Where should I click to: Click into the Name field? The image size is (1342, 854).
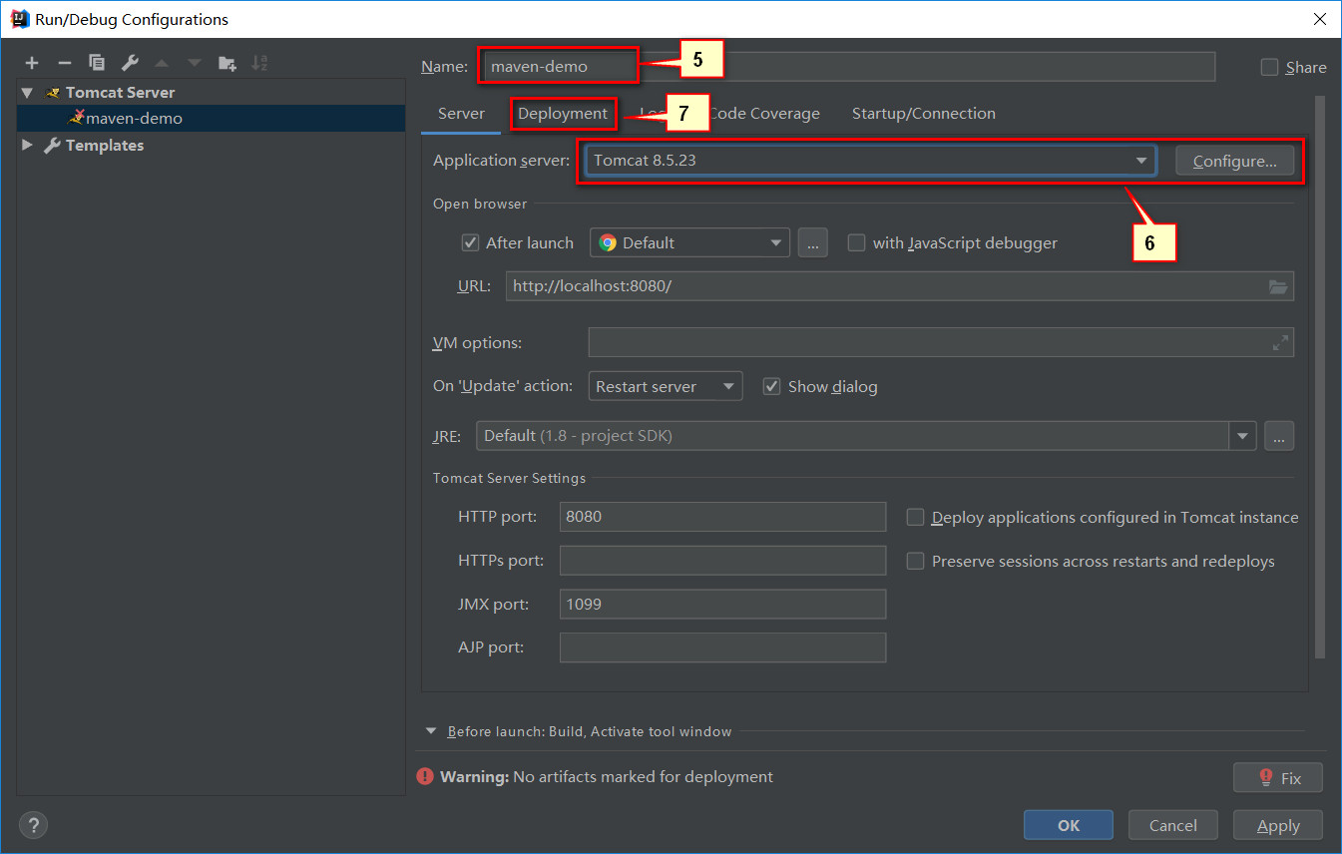pos(847,67)
